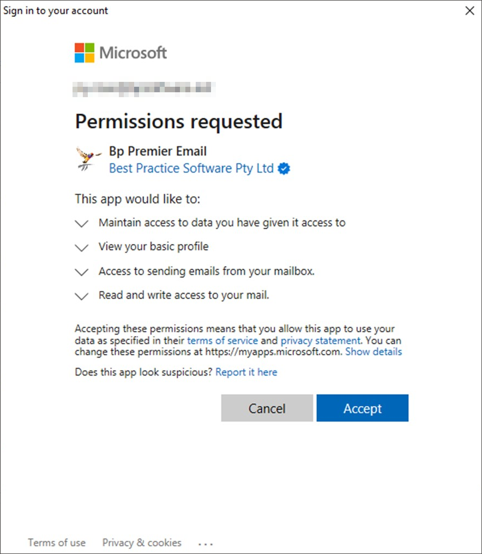Open Terms of use footer link
Viewport: 482px width, 554px height.
57,543
